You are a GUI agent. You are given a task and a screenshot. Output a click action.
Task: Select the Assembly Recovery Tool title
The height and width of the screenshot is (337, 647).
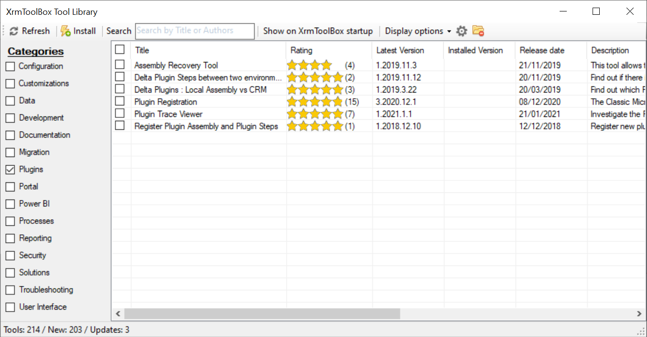click(x=176, y=65)
